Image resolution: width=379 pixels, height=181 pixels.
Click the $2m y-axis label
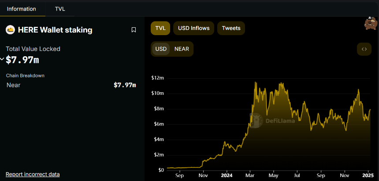click(x=159, y=155)
